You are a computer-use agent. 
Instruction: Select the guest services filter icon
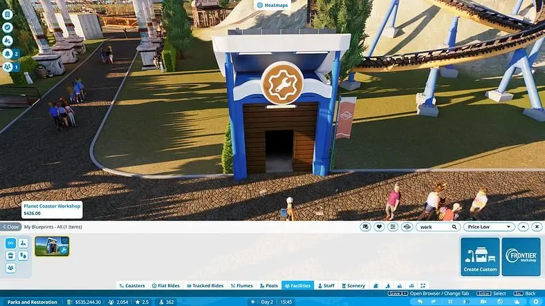[x=23, y=243]
